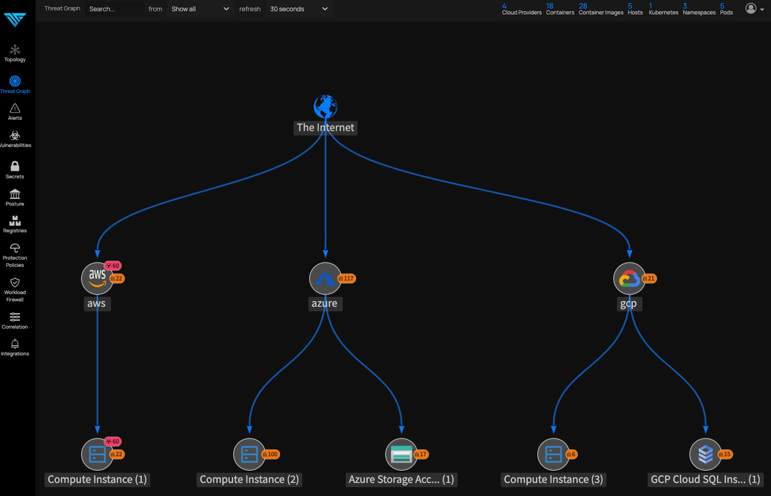Screen dimensions: 771x496
Task: Expand the user account menu
Action: (754, 8)
